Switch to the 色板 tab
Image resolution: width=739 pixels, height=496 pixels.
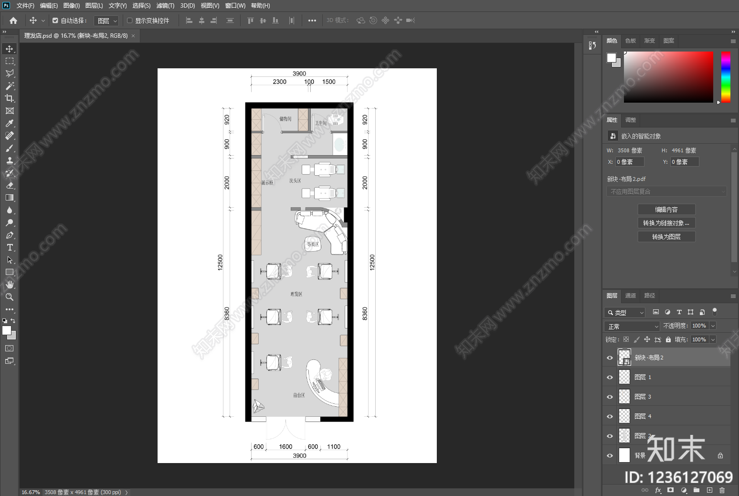(x=631, y=41)
